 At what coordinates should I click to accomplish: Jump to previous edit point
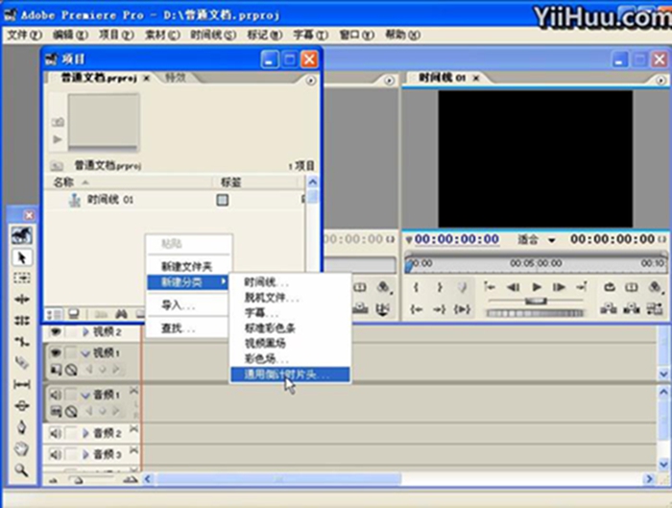click(490, 287)
